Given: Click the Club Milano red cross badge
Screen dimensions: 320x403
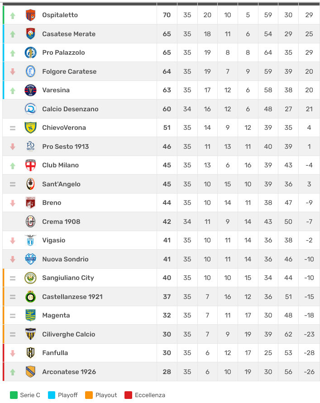Looking at the screenshot, I should 30,165.
